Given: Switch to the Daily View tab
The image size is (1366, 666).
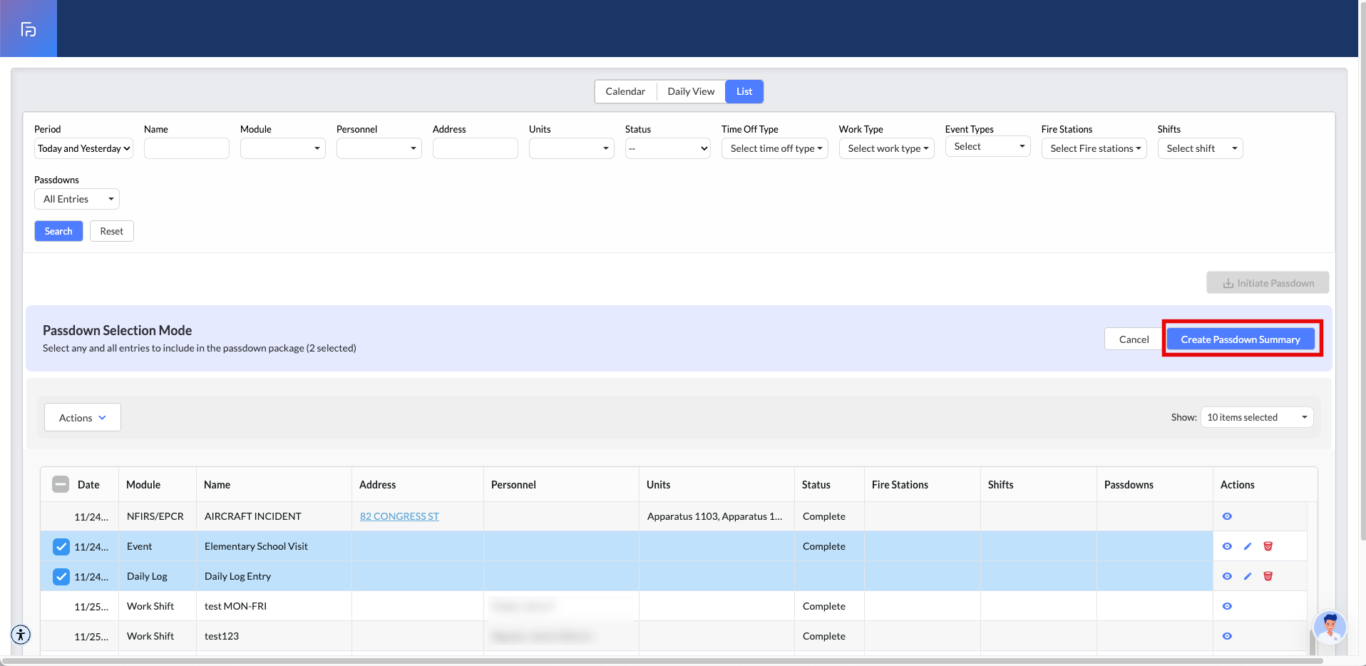Looking at the screenshot, I should click(x=690, y=91).
